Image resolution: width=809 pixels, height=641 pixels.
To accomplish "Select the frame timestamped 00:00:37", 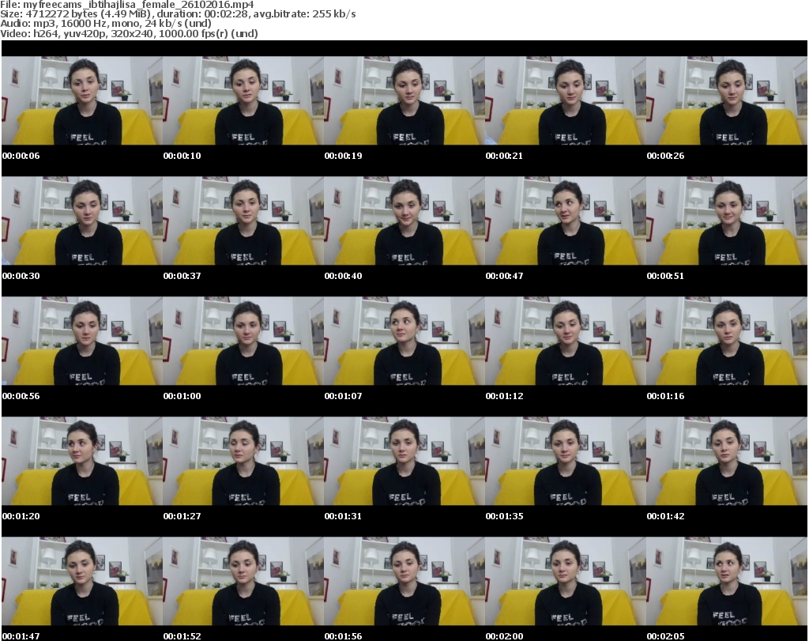I will [243, 221].
